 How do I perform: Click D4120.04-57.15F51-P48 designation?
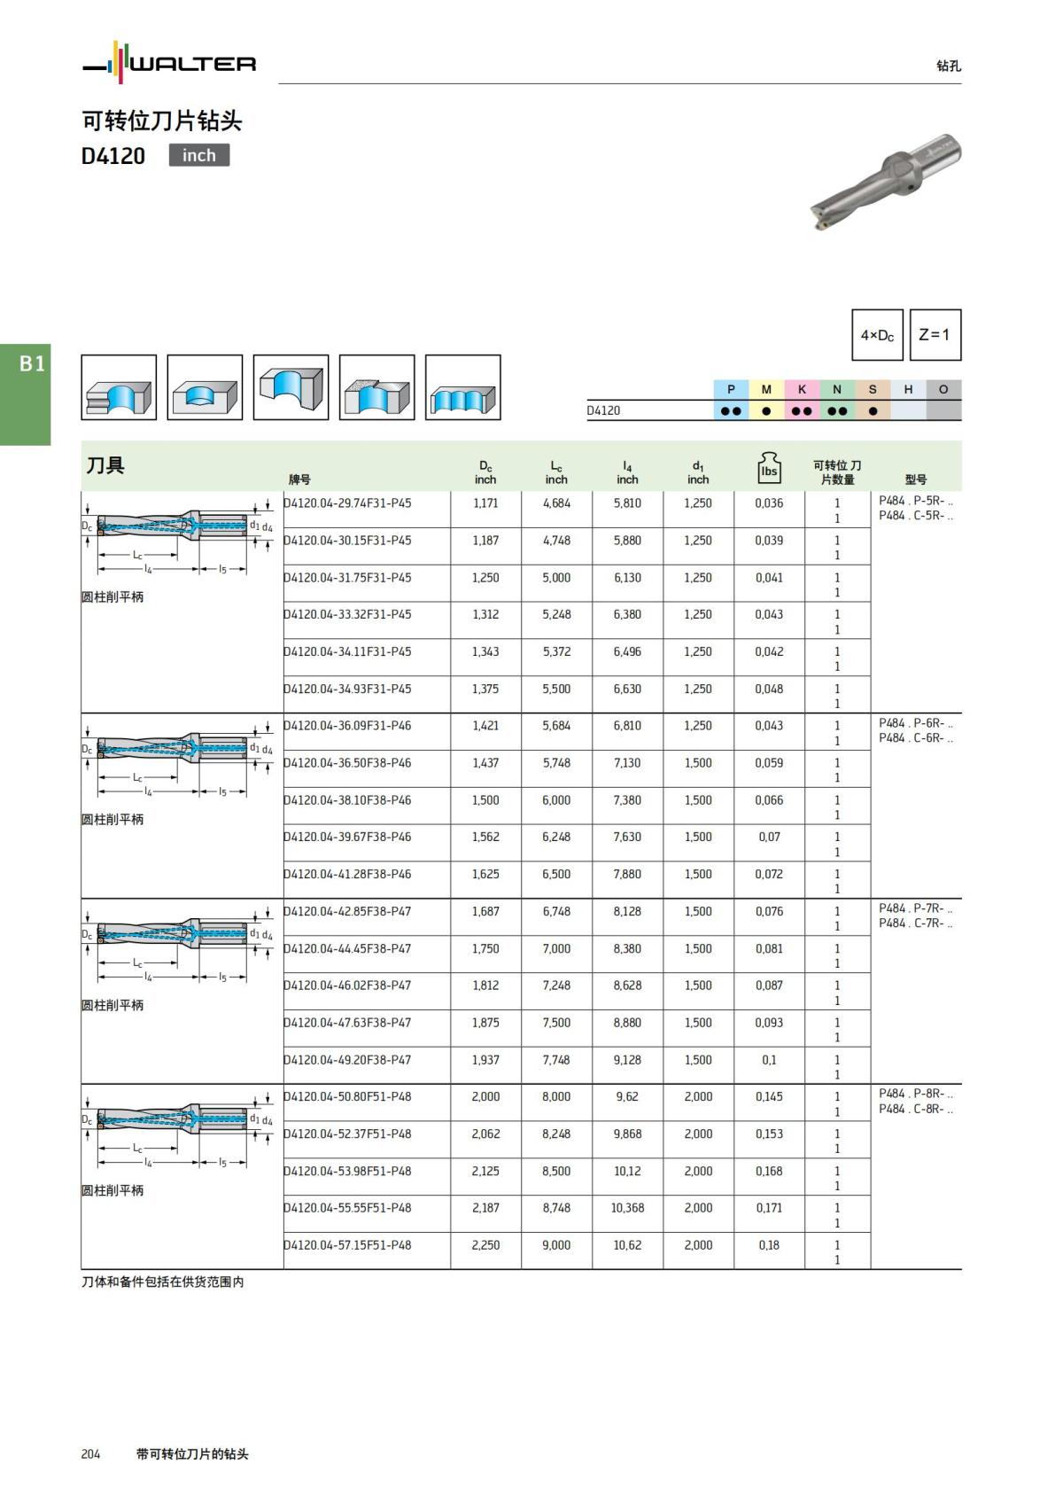[347, 1245]
